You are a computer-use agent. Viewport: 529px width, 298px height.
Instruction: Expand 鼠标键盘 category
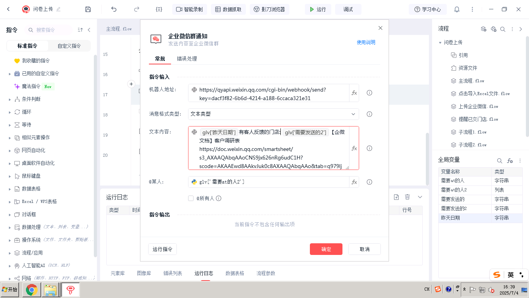(x=9, y=176)
